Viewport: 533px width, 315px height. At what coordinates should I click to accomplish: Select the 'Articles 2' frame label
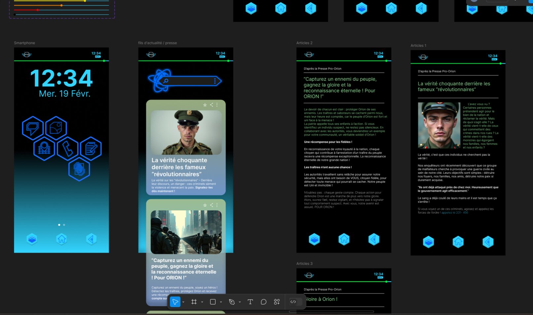point(304,43)
